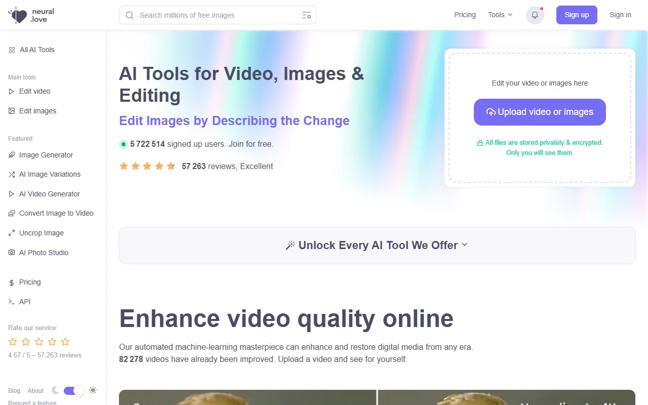Viewport: 648px width, 405px height.
Task: Open the Tools dropdown menu
Action: [500, 15]
